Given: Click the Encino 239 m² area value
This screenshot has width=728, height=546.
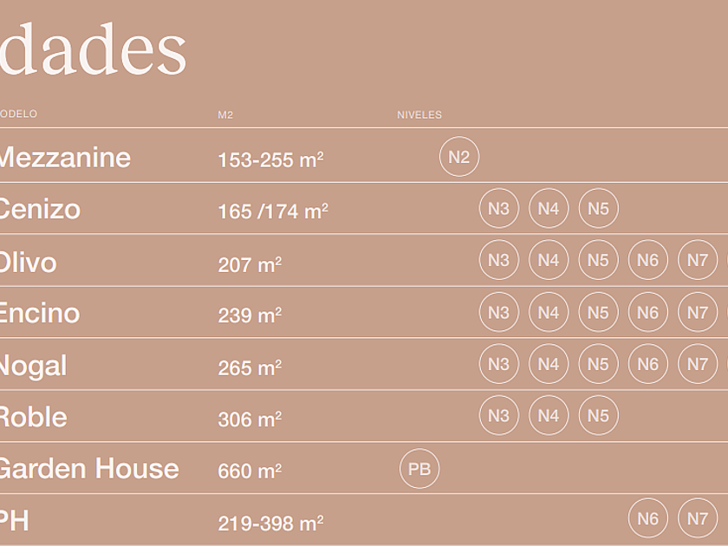Looking at the screenshot, I should [250, 315].
